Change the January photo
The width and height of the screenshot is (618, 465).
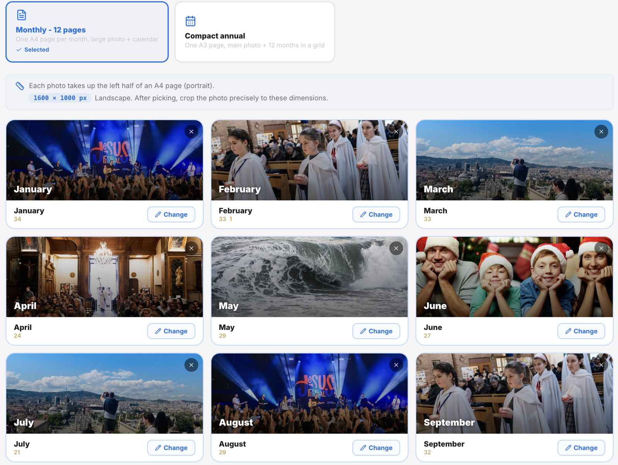pos(171,215)
